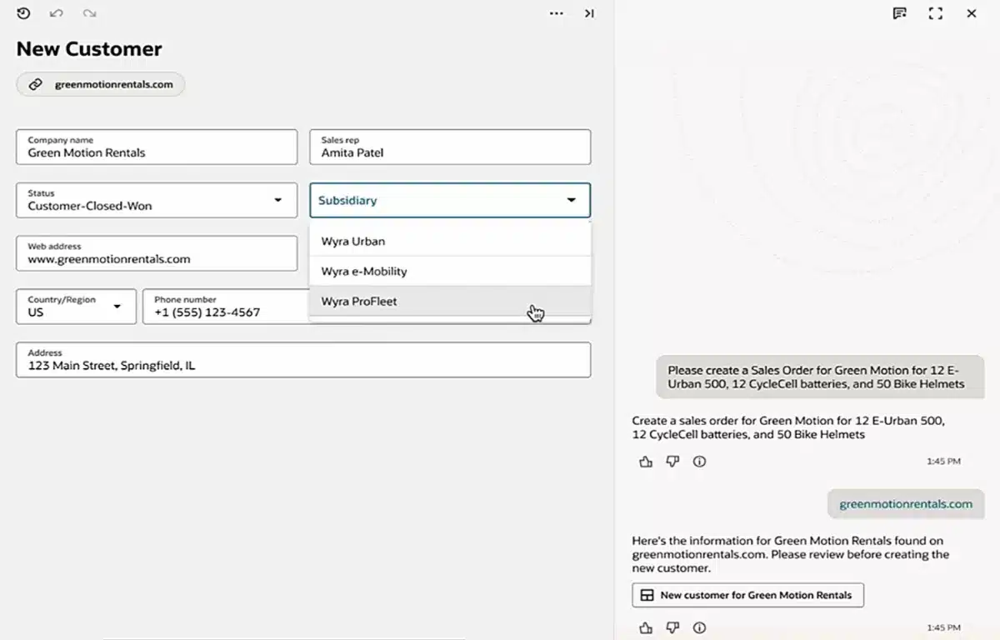Open the chat conversations icon

[899, 13]
